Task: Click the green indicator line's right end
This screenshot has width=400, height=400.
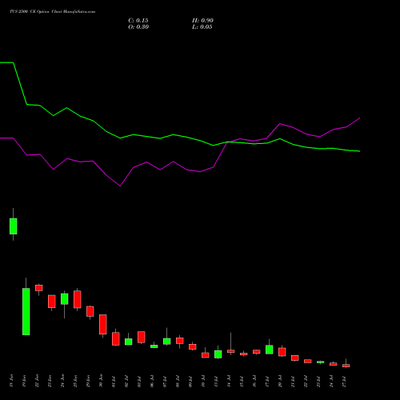Action: [359, 151]
